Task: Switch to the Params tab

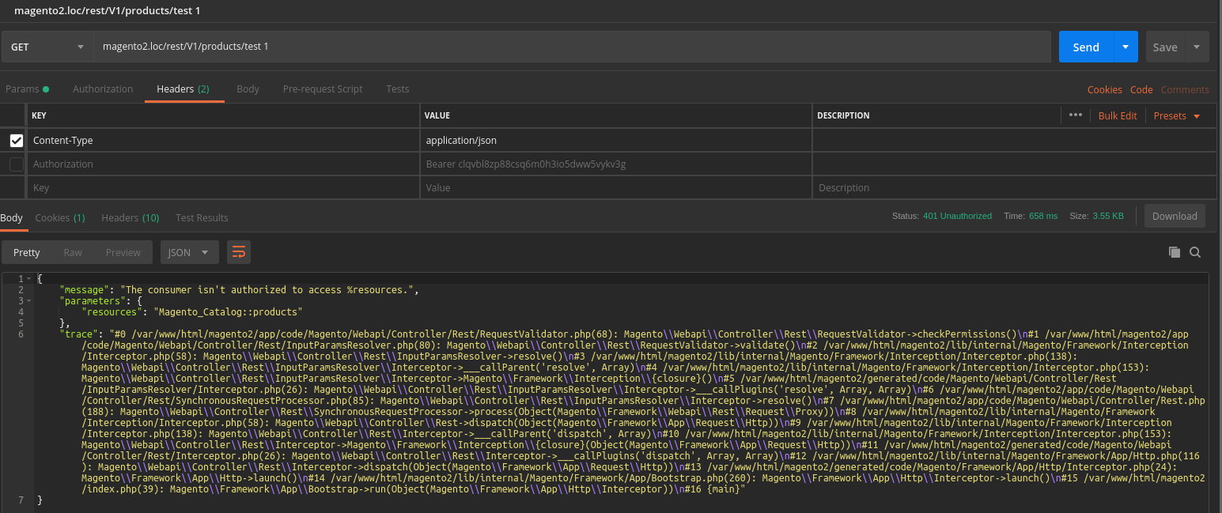Action: tap(27, 89)
